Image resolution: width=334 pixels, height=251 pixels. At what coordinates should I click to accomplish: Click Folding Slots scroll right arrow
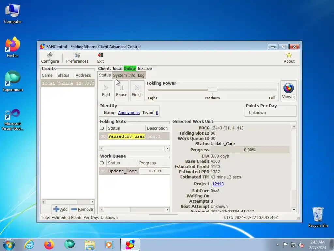pyautogui.click(x=167, y=149)
